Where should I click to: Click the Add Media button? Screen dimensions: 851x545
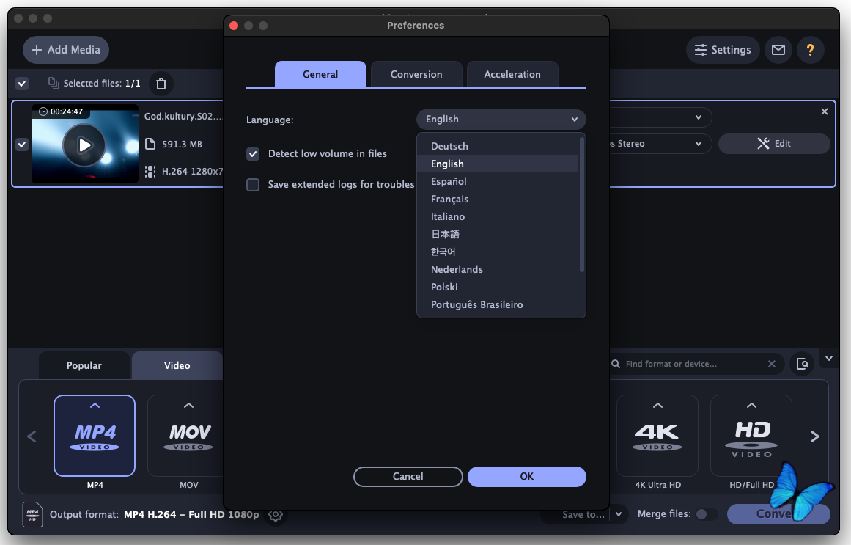66,50
